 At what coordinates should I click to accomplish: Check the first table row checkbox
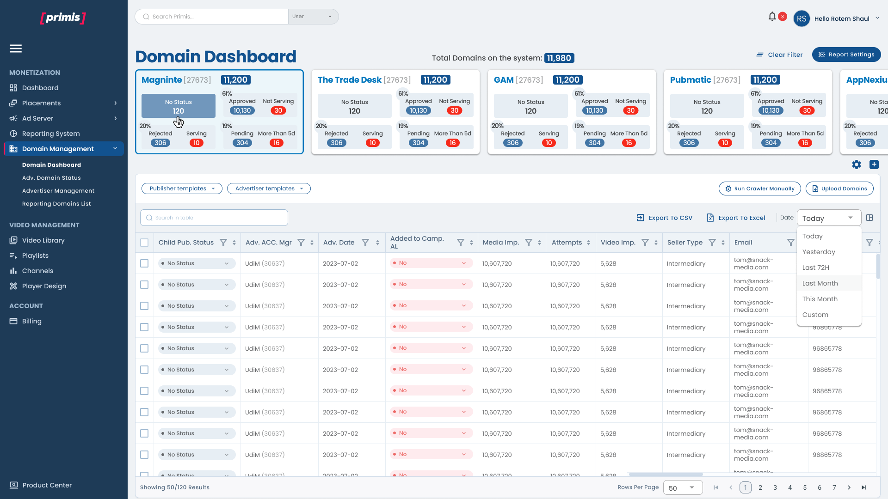[144, 263]
